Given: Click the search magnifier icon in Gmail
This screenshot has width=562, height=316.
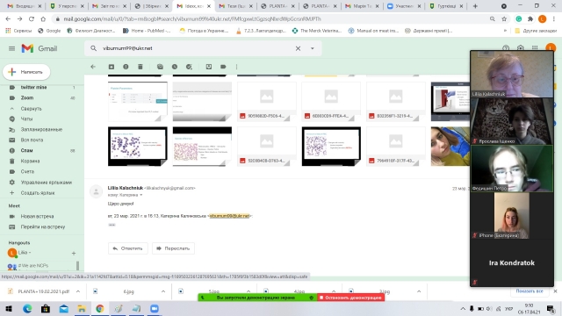Looking at the screenshot, I should (x=94, y=48).
